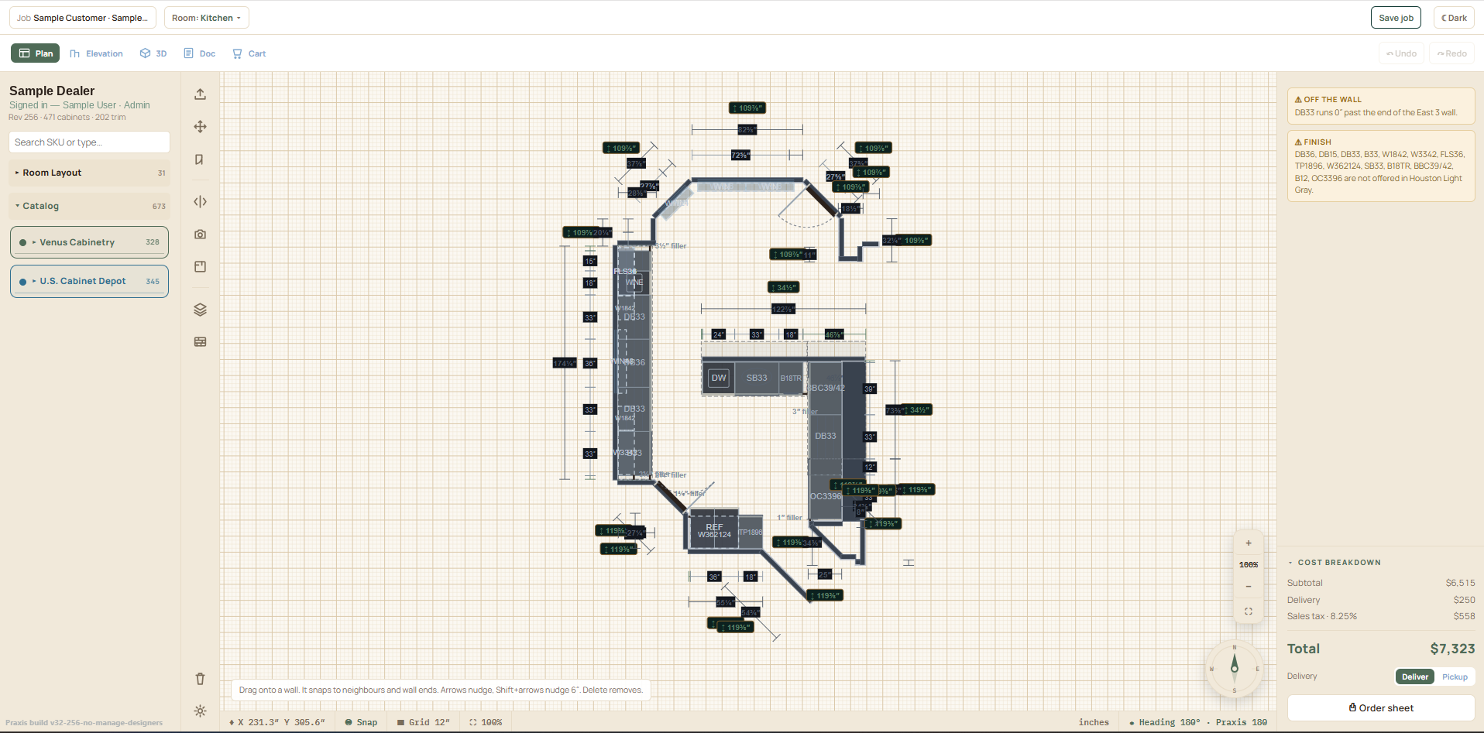This screenshot has height=733, width=1484.
Task: Toggle Dark mode
Action: pyautogui.click(x=1454, y=18)
